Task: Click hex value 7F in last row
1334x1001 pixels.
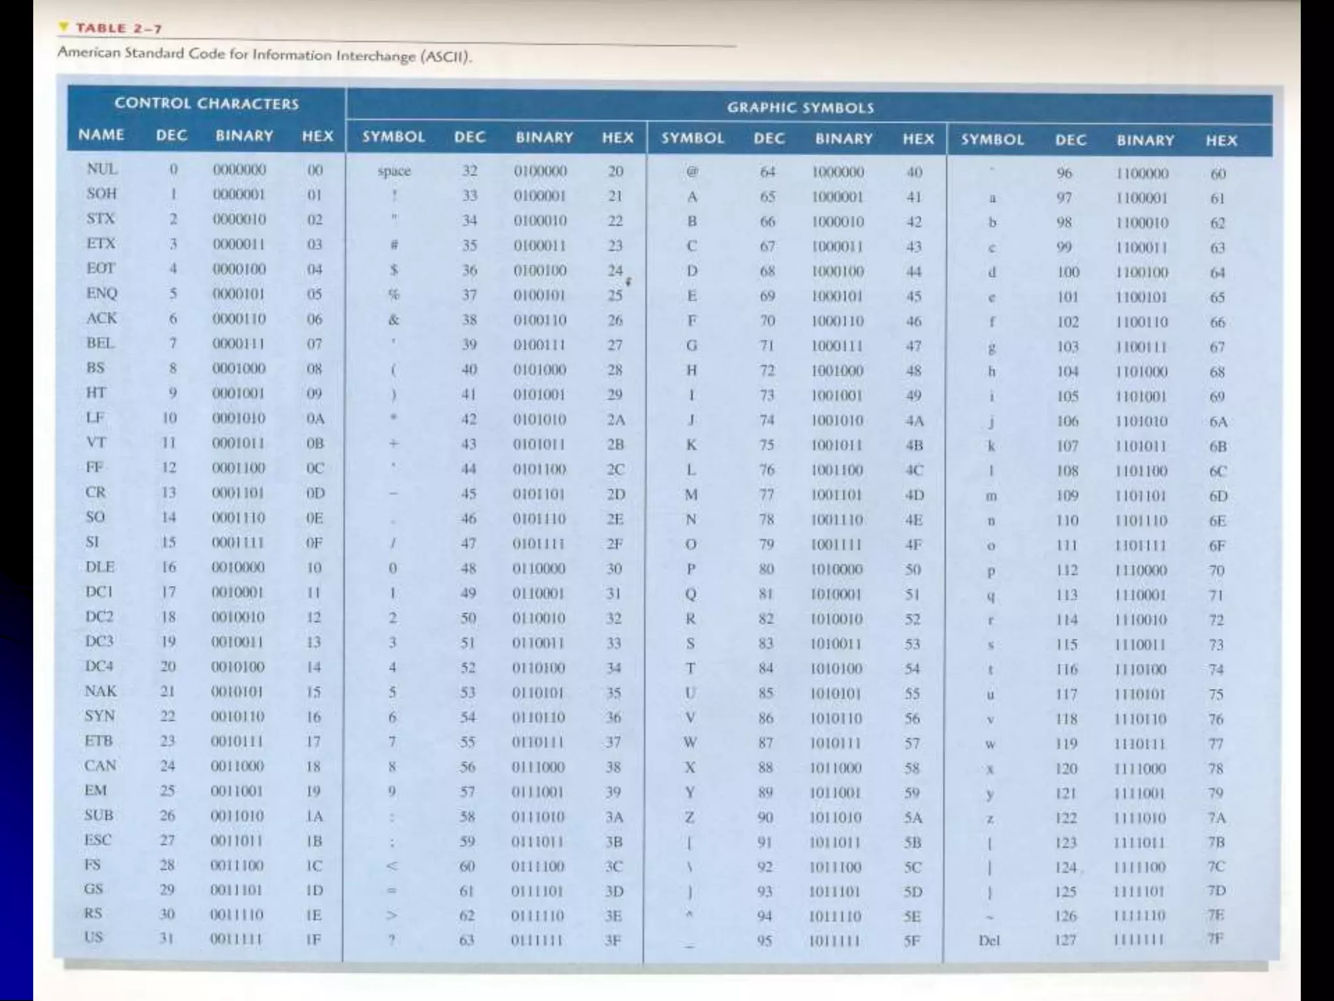Action: pos(1215,939)
